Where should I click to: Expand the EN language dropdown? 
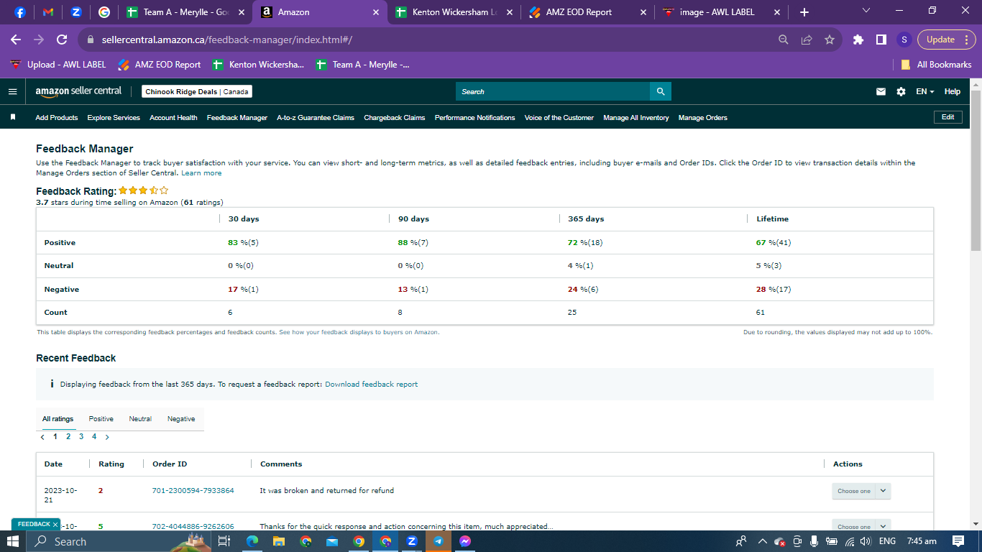tap(925, 91)
